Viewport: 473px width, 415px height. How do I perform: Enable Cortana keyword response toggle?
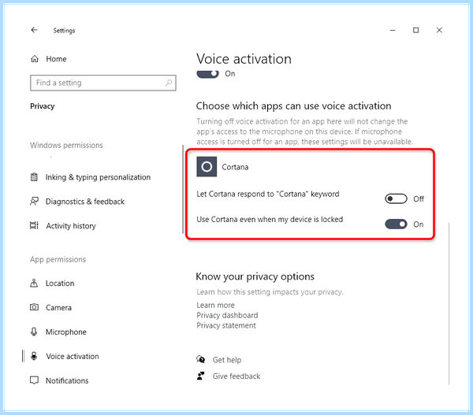[x=396, y=198]
